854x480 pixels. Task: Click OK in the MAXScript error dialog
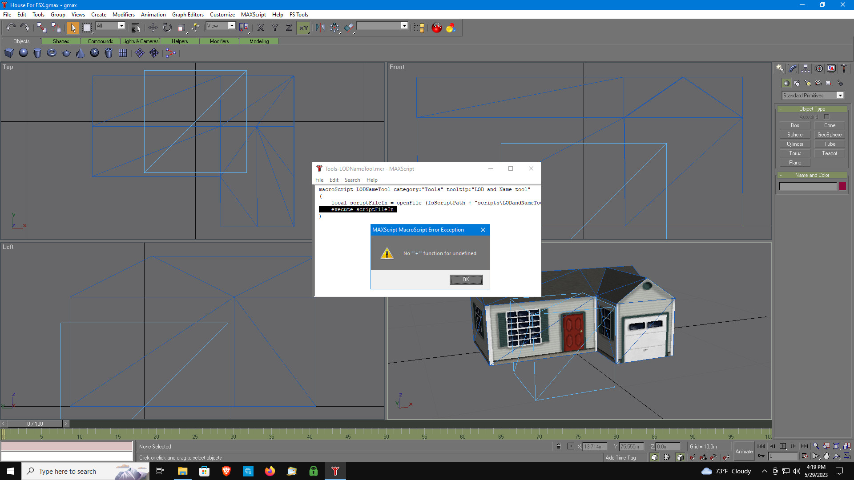pos(466,280)
